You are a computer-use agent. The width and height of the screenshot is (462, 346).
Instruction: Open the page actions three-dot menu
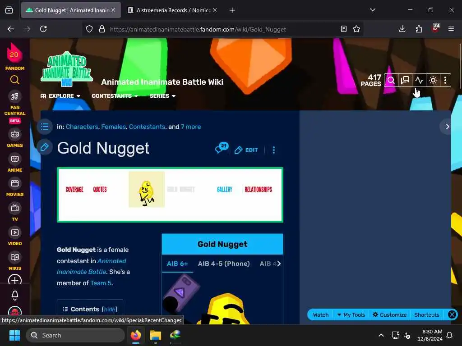pos(274,150)
